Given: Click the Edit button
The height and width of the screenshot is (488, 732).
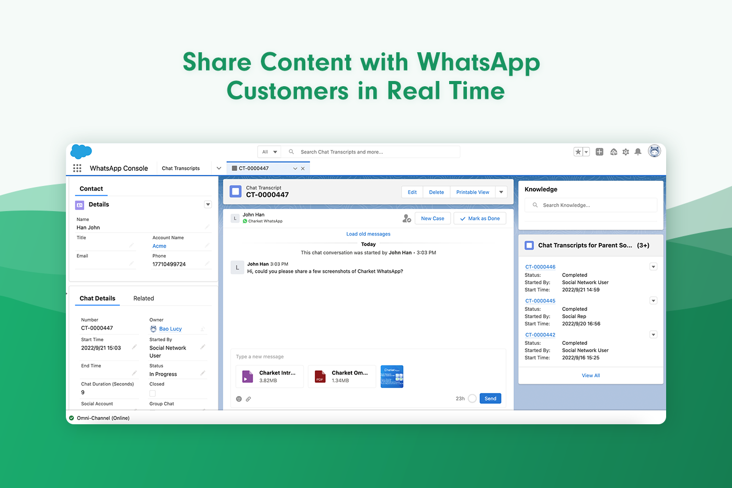Looking at the screenshot, I should click(412, 192).
